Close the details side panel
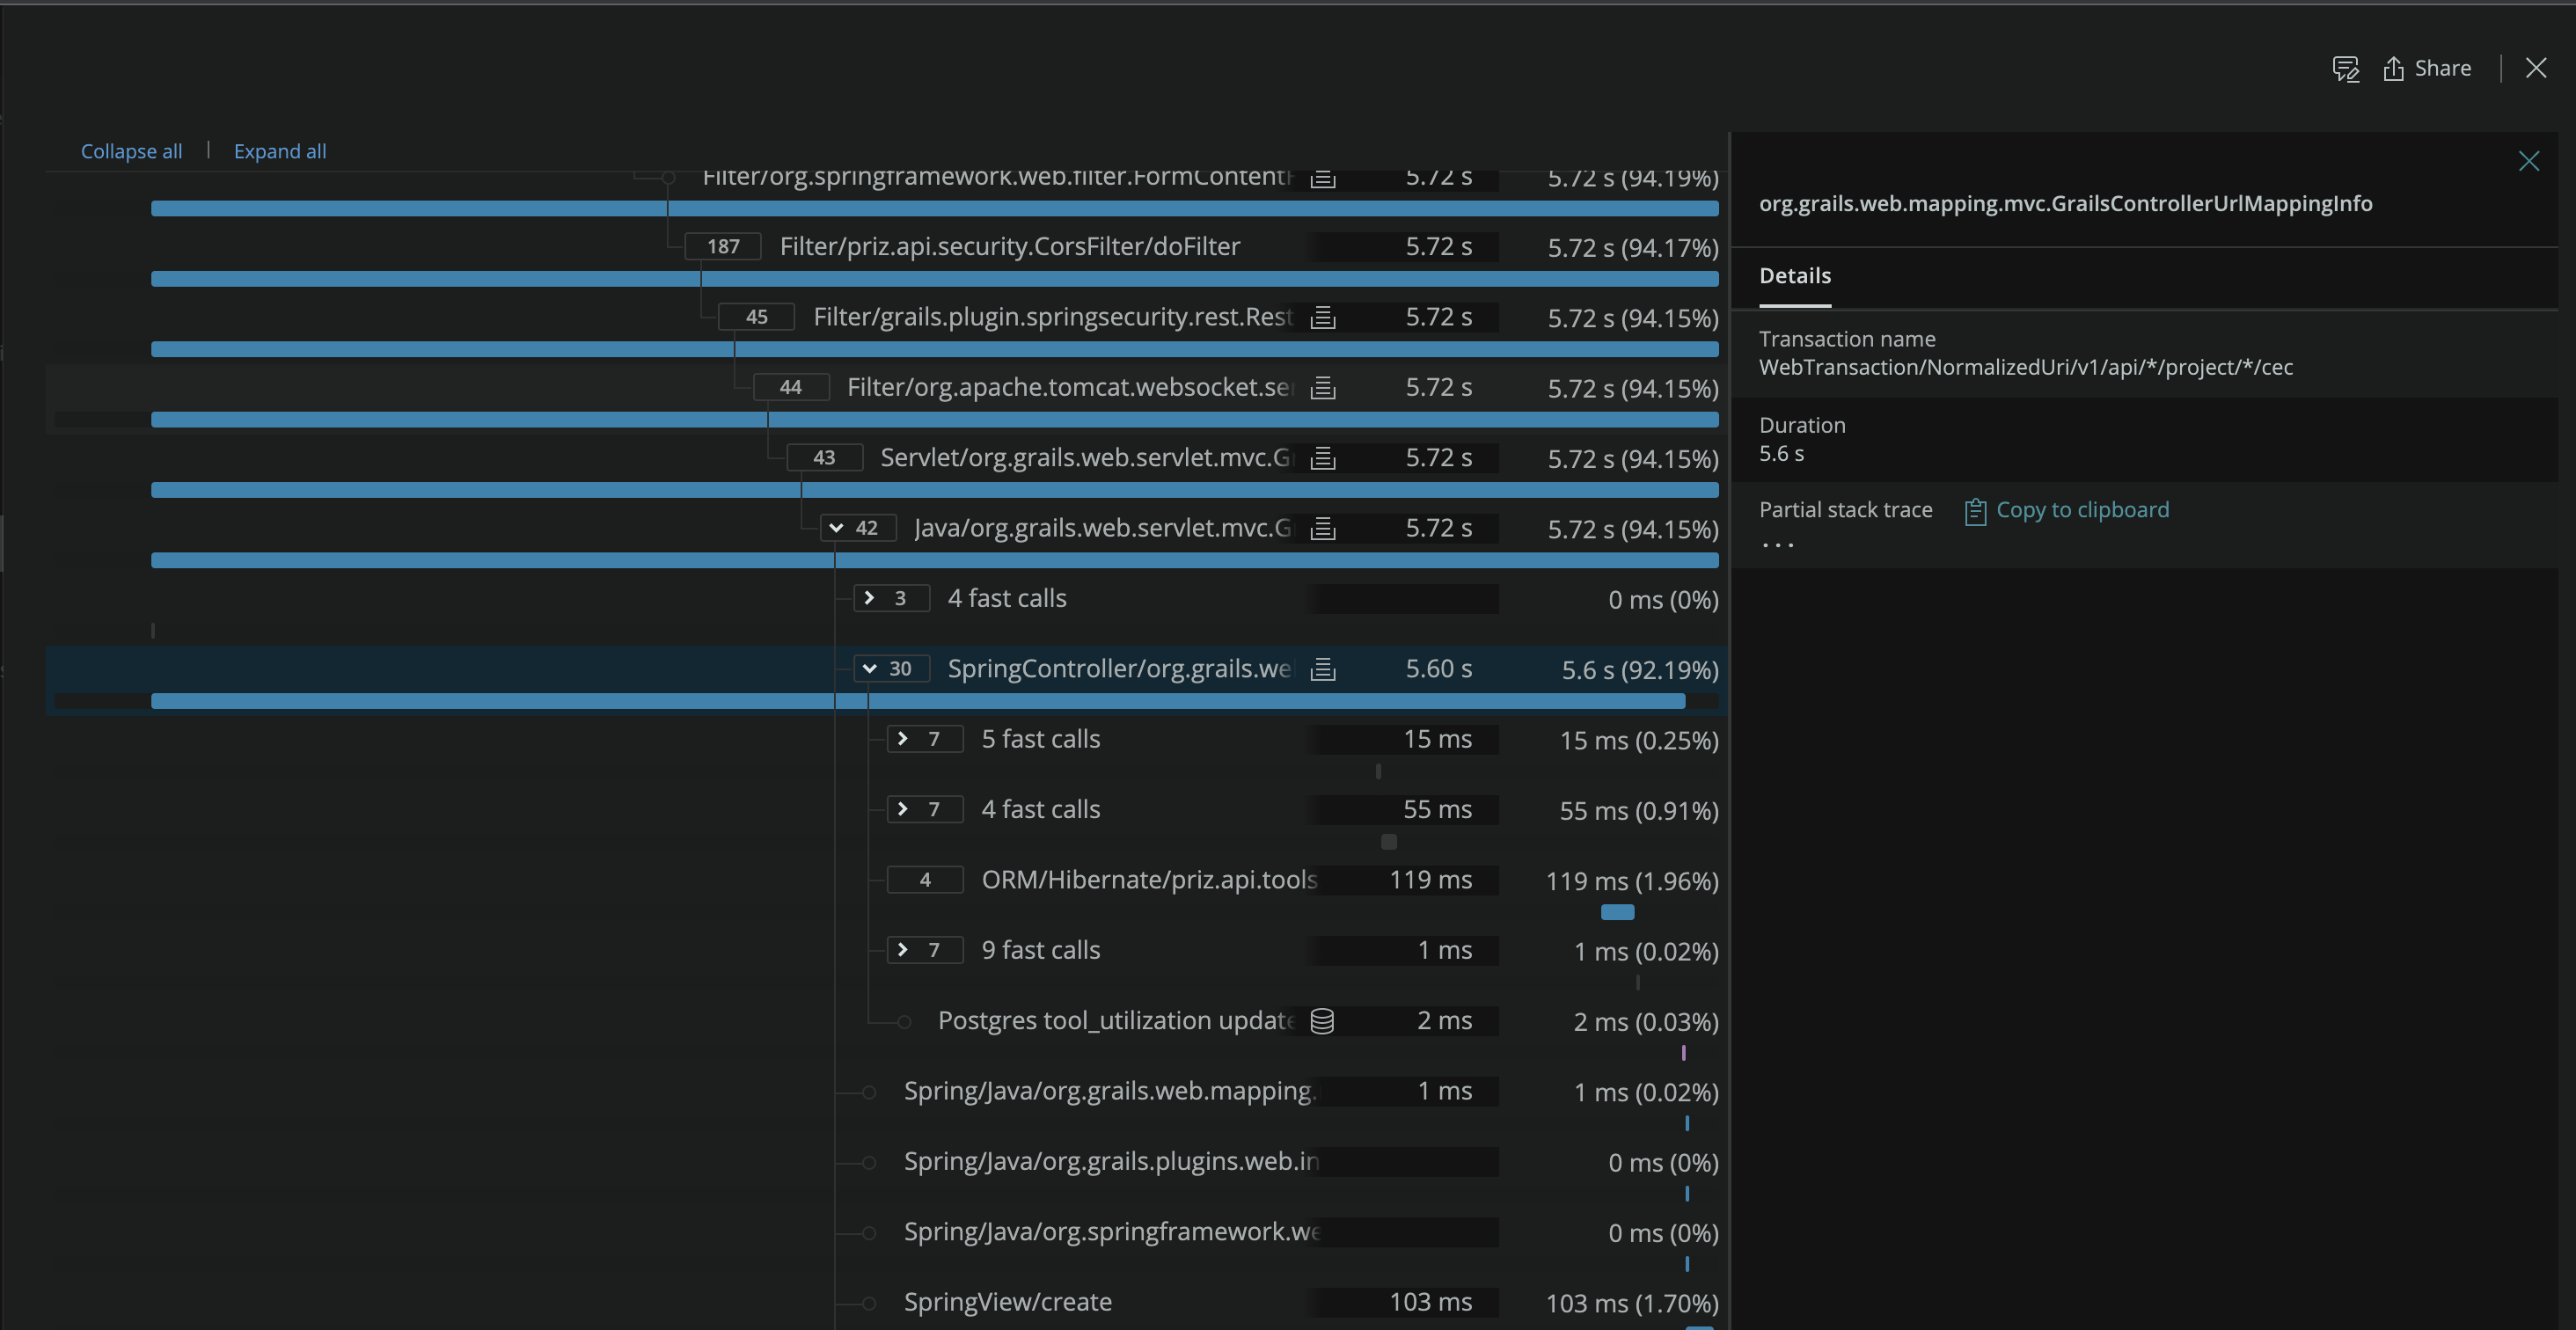 click(x=2528, y=161)
